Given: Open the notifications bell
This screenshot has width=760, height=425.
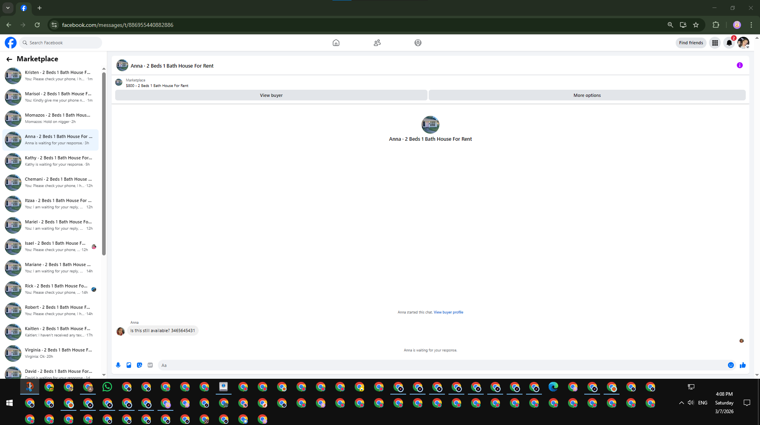Looking at the screenshot, I should (x=729, y=43).
